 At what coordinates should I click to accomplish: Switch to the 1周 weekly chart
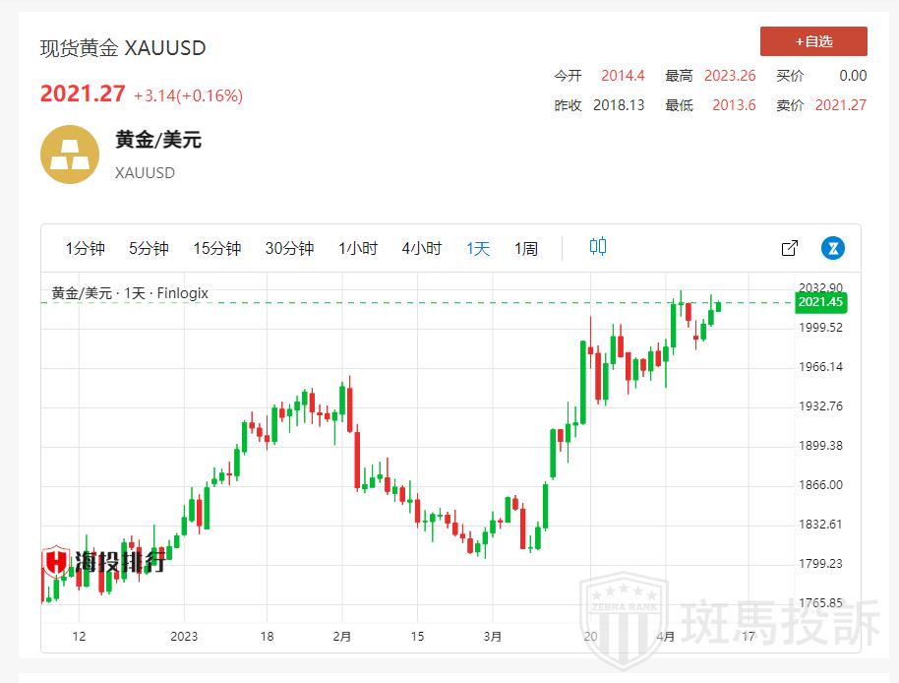(x=526, y=248)
